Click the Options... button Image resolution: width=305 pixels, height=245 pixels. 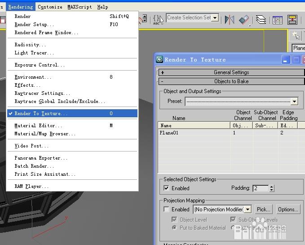[x=288, y=209]
